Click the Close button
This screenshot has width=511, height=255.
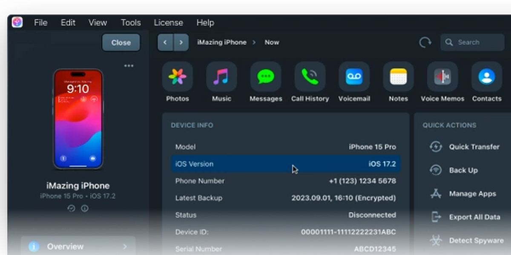click(121, 42)
